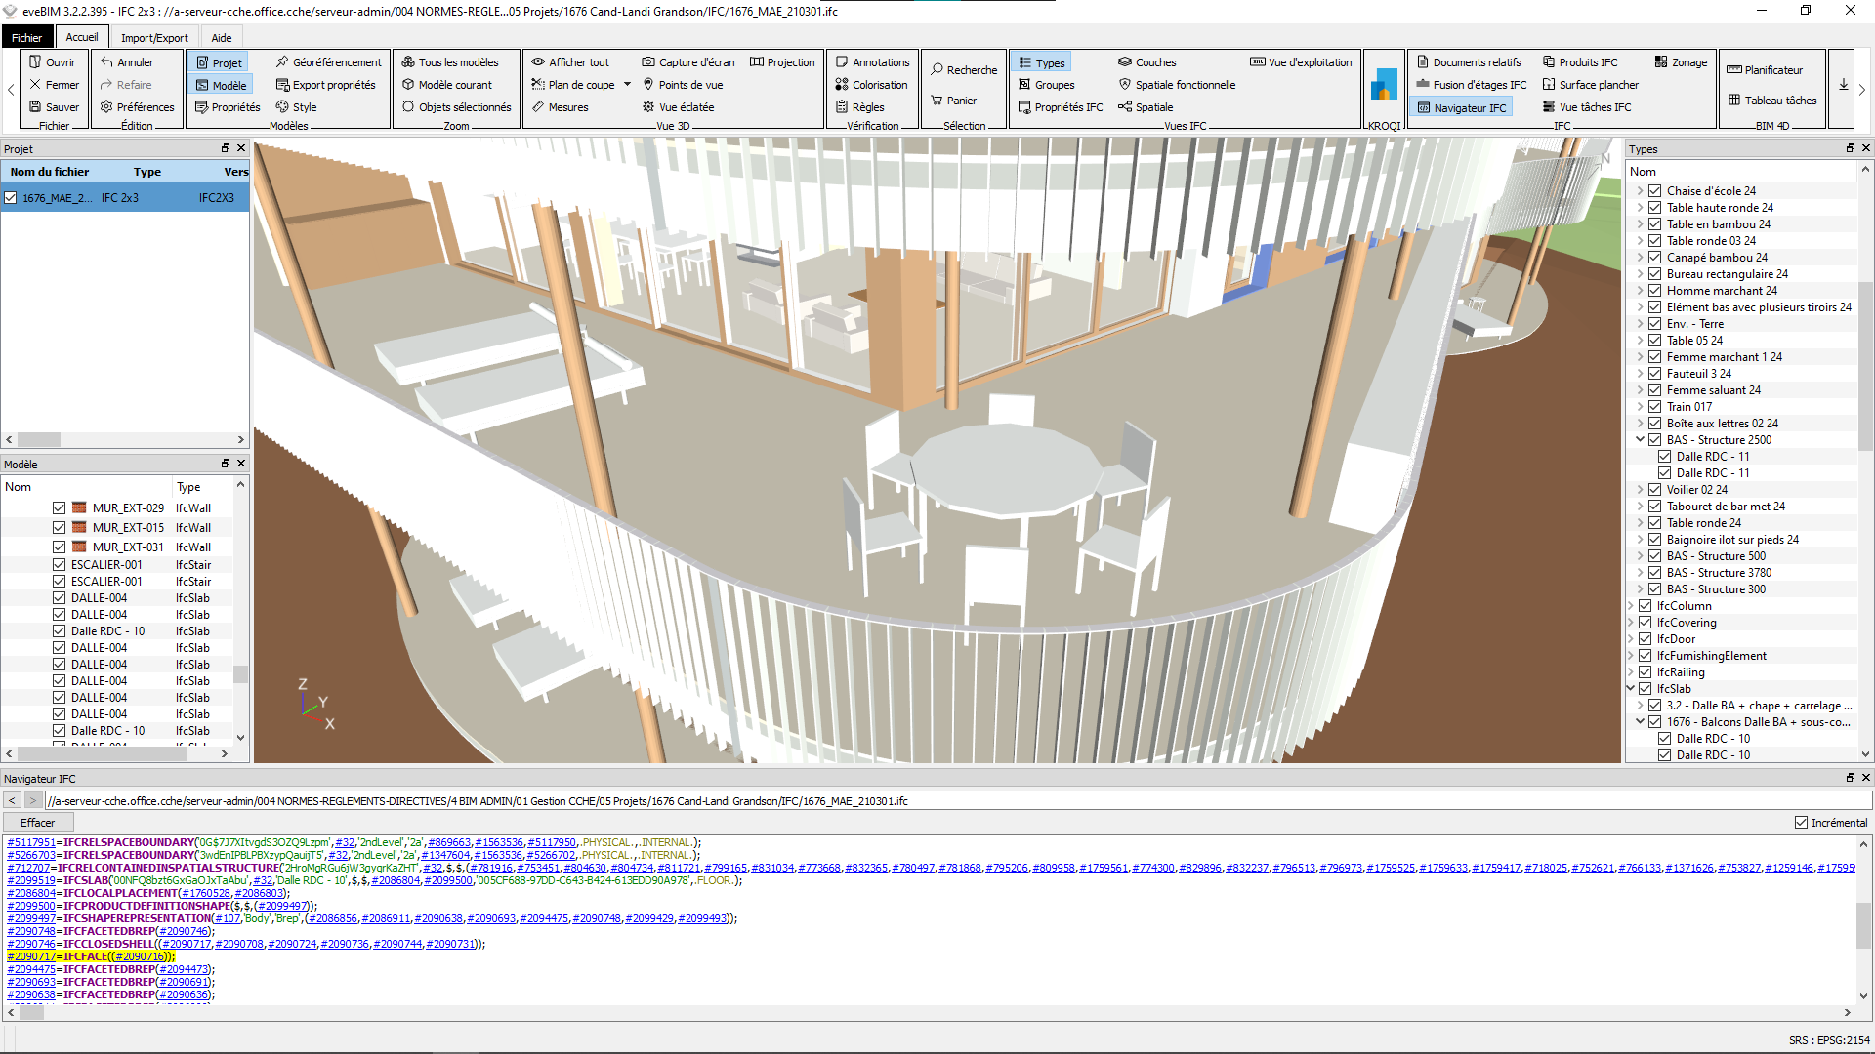Open the Mesures tool
Screen dimensions: 1875x1054
tap(560, 107)
